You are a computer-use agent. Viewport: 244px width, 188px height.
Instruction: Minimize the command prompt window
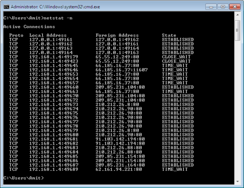point(211,7)
